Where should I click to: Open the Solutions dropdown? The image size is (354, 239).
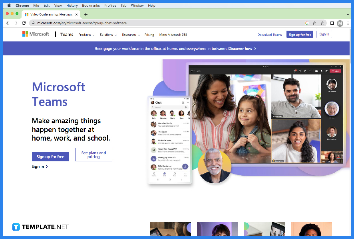pyautogui.click(x=108, y=35)
